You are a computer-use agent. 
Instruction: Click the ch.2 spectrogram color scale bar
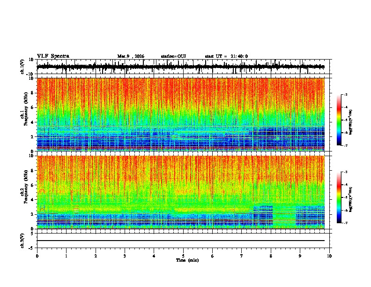tap(339, 197)
